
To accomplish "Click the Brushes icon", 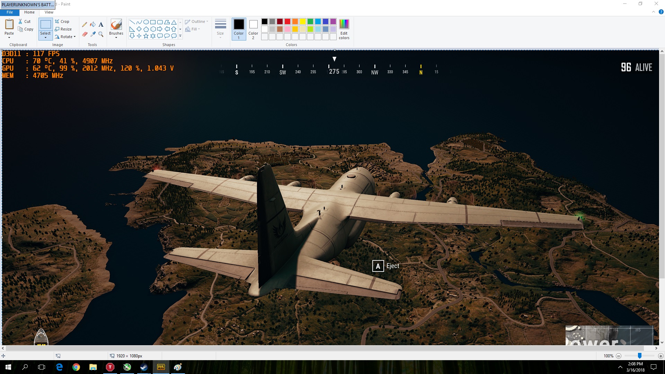I will click(x=116, y=25).
